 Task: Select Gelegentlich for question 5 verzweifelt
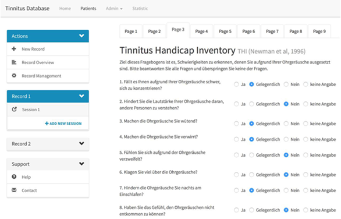tap(251, 155)
